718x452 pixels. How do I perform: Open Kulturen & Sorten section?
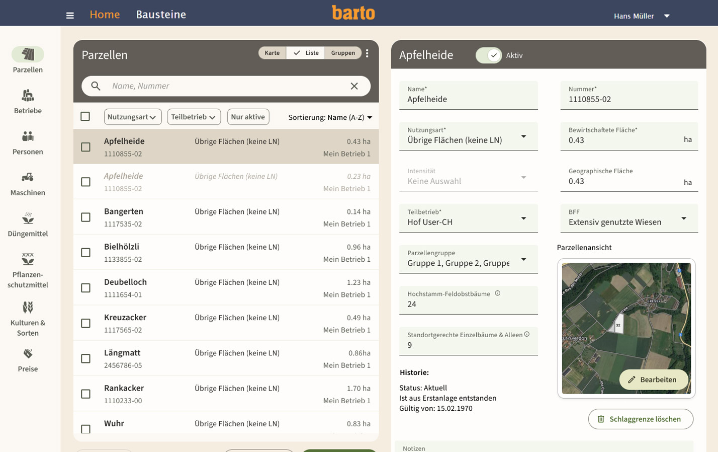(x=28, y=318)
